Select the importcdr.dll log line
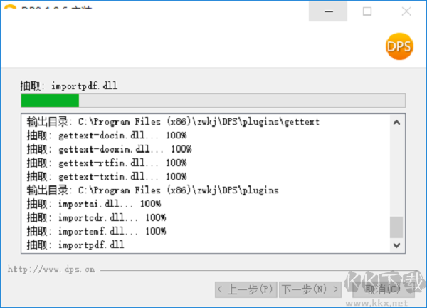 pyautogui.click(x=96, y=217)
